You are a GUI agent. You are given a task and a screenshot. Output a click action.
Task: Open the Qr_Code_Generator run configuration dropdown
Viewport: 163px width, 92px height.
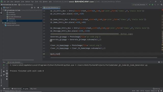coord(140,5)
